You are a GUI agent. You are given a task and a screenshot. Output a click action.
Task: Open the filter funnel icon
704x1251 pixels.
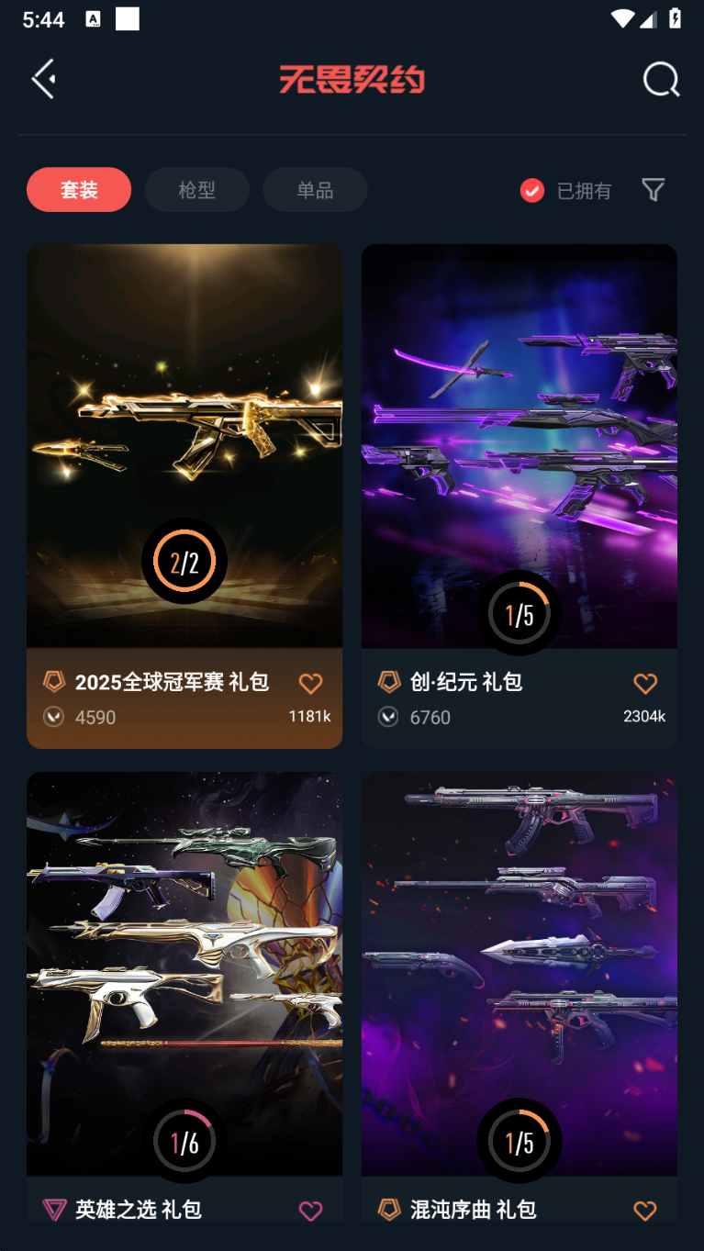[653, 190]
